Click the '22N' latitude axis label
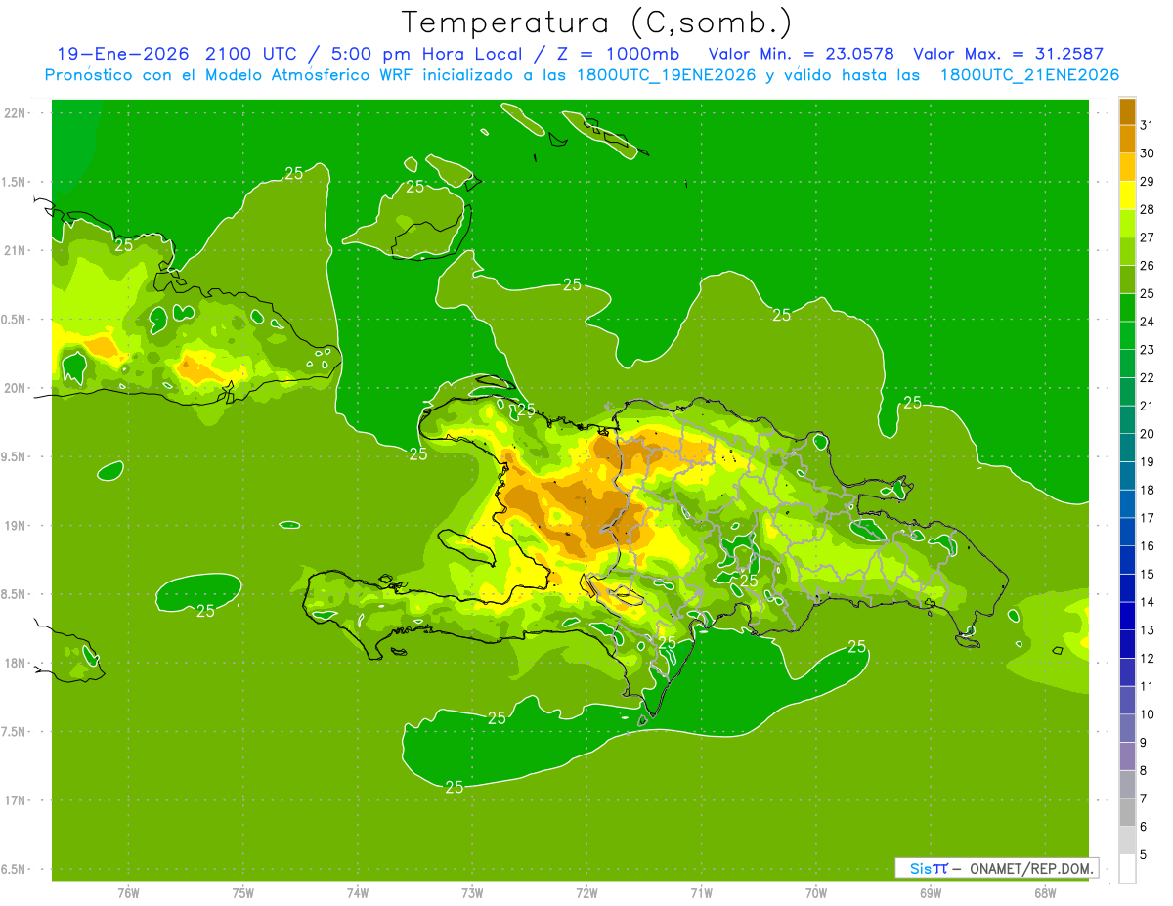Image resolution: width=1173 pixels, height=906 pixels. coord(16,112)
